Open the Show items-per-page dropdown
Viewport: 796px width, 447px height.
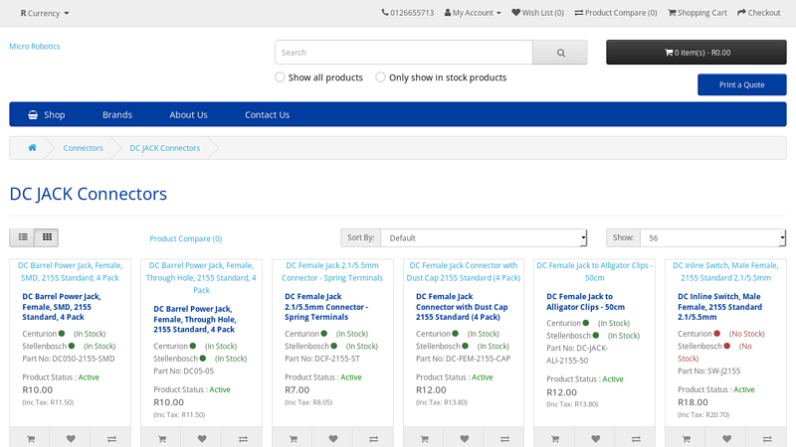(x=711, y=238)
